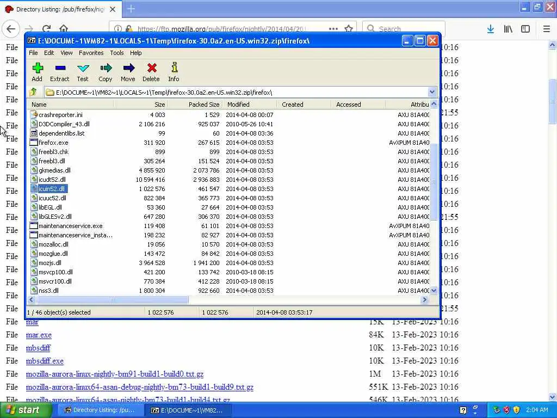The image size is (557, 418).
Task: Open mozilla-aurora-linux-nightly-bm91 txt.gz link
Action: coord(115,374)
